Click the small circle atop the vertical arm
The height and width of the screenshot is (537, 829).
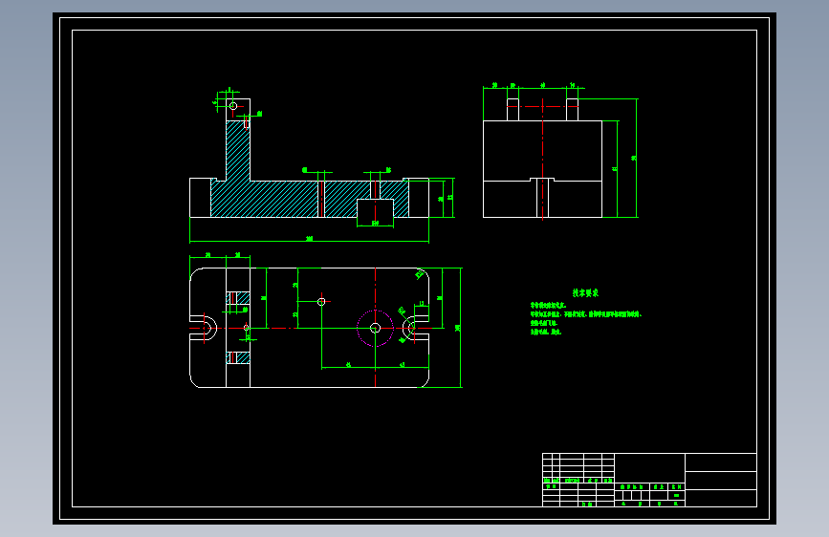pos(233,106)
